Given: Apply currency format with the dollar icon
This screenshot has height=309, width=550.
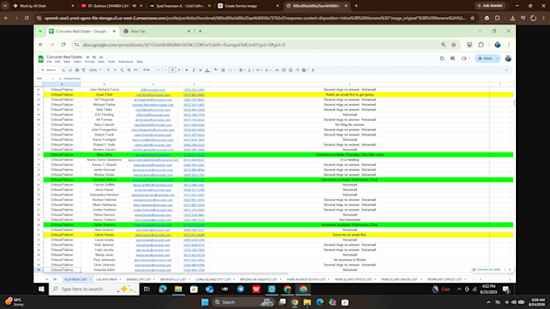Looking at the screenshot, I should [108, 70].
